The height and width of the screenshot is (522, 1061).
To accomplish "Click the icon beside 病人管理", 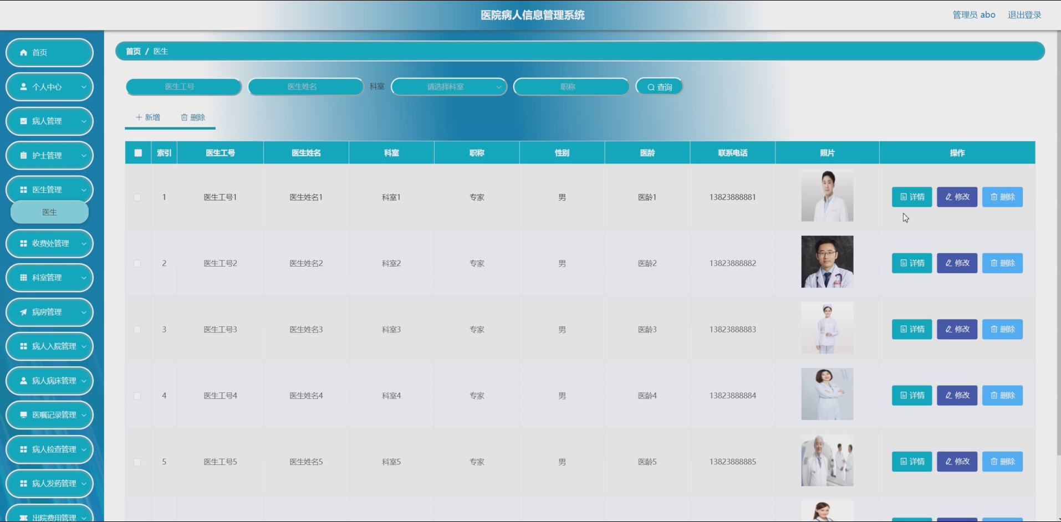I will tap(23, 121).
